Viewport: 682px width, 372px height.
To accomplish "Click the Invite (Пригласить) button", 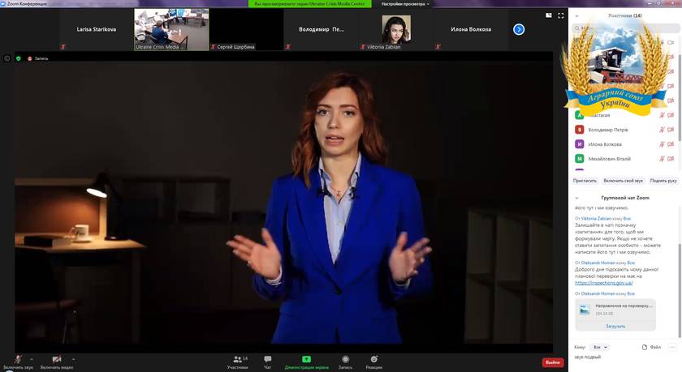I will (x=585, y=181).
